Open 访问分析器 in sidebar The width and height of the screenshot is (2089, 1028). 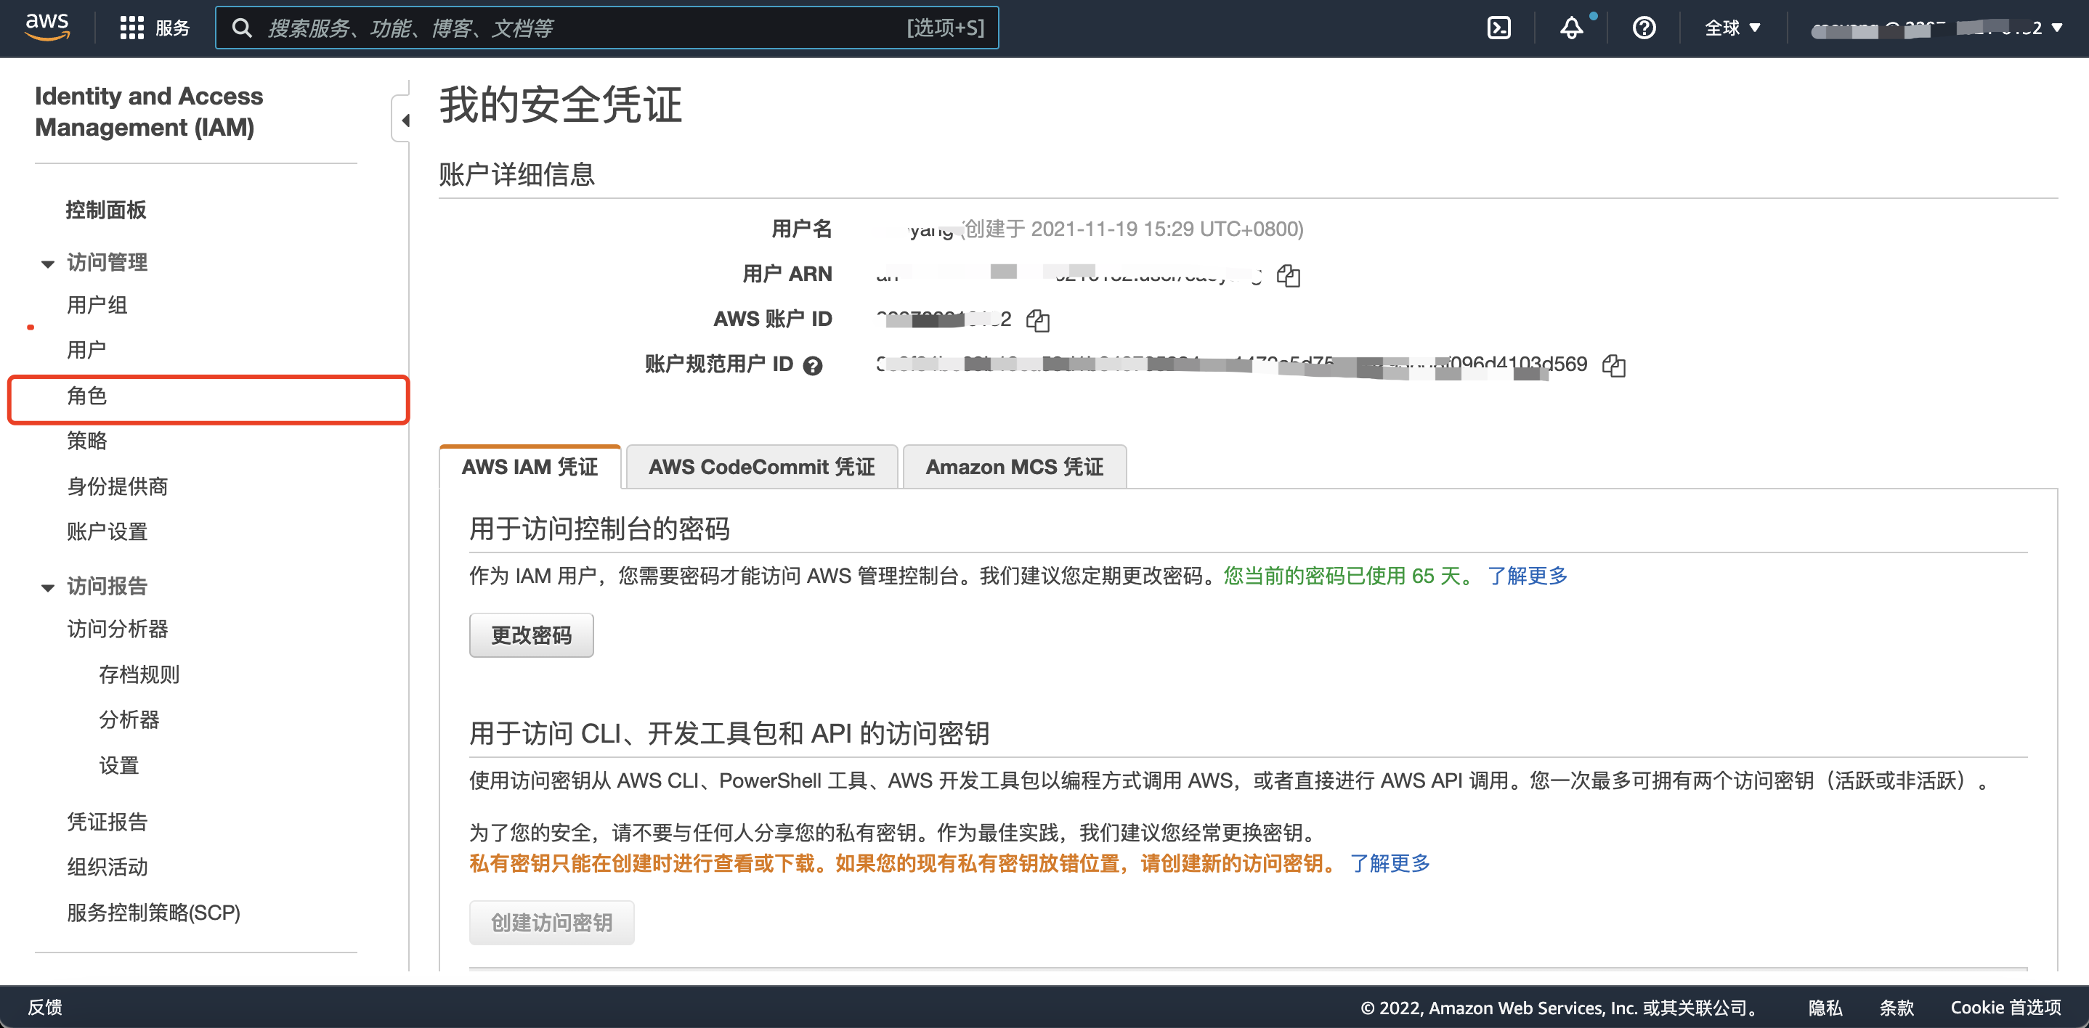117,629
